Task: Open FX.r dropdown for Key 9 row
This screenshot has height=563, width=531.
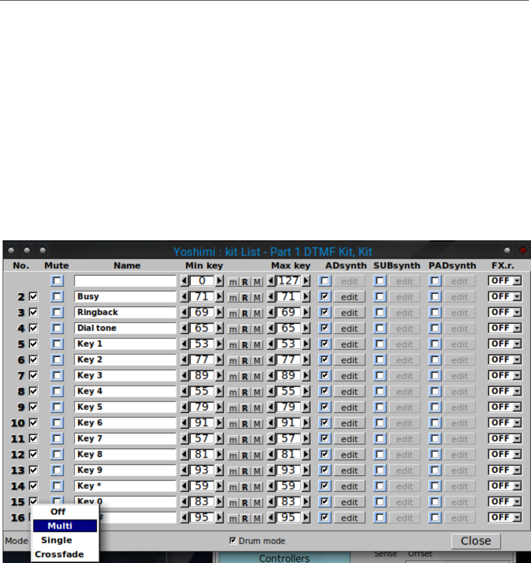Action: [x=504, y=470]
